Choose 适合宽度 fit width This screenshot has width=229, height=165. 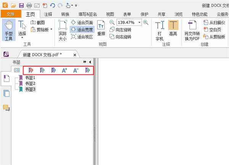tap(82, 30)
